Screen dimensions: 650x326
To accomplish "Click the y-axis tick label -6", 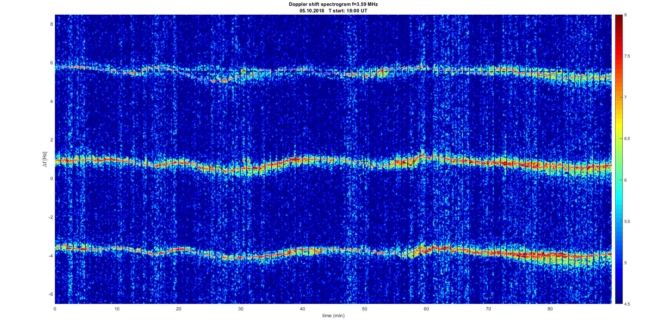I will 51,294.
